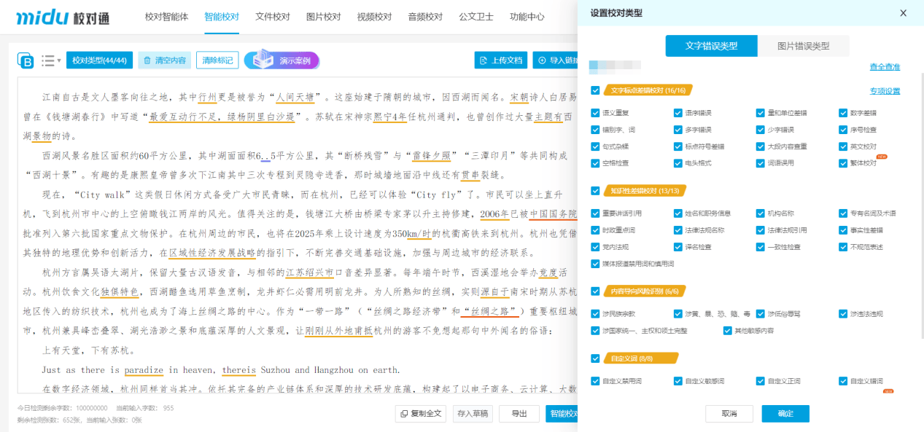Click the blue B document icon

pyautogui.click(x=26, y=60)
